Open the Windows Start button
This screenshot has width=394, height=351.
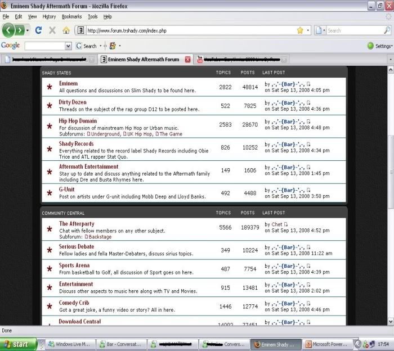click(x=18, y=344)
